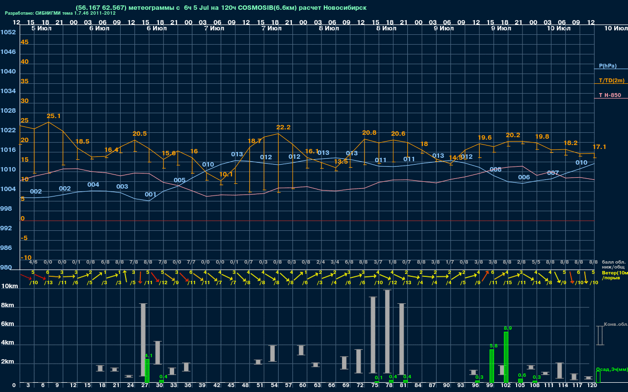This screenshot has height=392, width=628.
Task: Click the green precipitation bar at hour 99
Action: pyautogui.click(x=492, y=366)
